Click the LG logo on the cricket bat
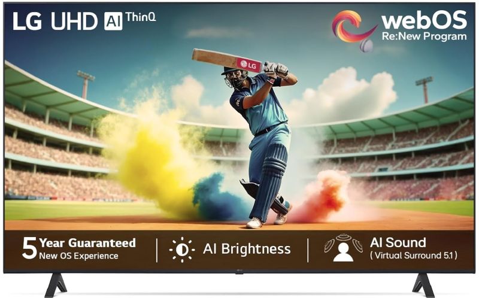 248,65
